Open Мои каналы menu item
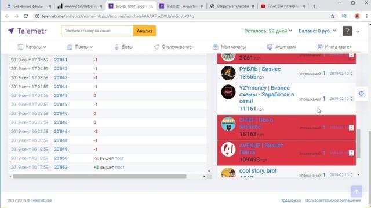This screenshot has height=208, width=371. [233, 47]
